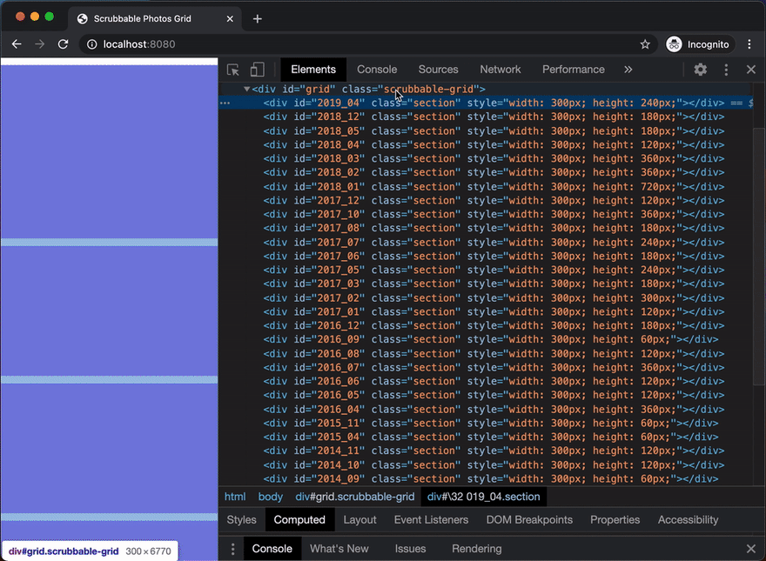Activate the inspect element picker tool
This screenshot has height=561, width=766.
pos(233,70)
